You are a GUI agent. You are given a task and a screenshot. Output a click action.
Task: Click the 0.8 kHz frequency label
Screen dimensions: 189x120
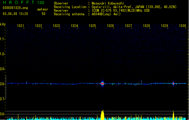click(2, 84)
